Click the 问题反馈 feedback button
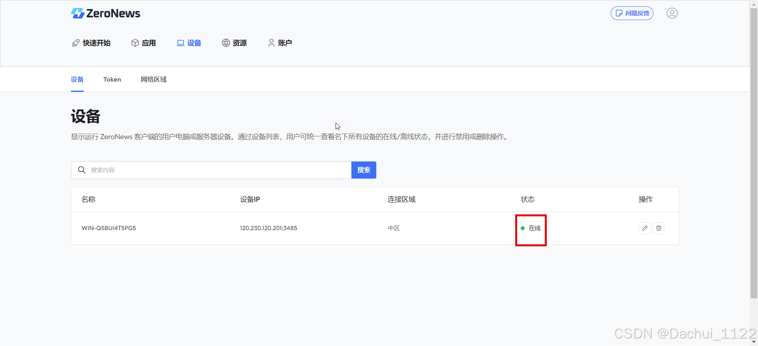 tap(632, 13)
